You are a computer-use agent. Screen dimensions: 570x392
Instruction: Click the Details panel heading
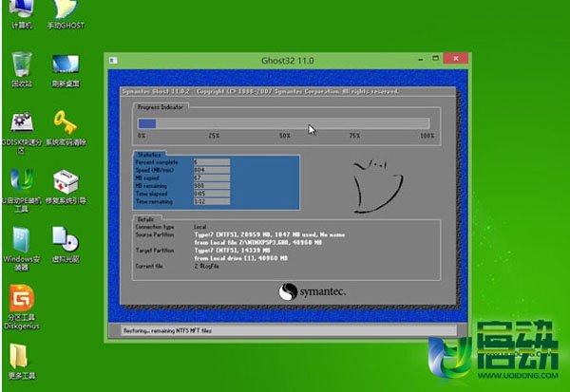click(145, 219)
